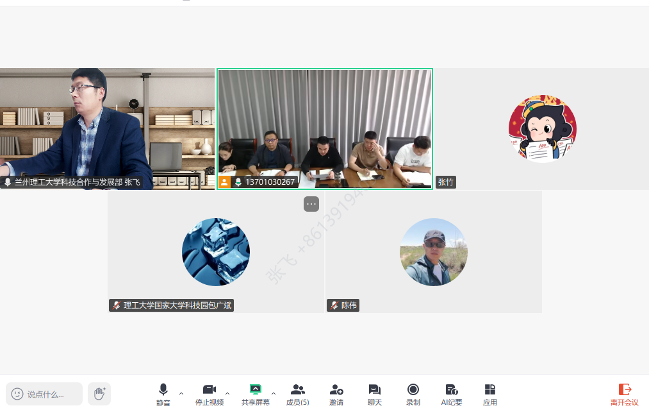Start the 录制 meeting recording

tap(413, 394)
